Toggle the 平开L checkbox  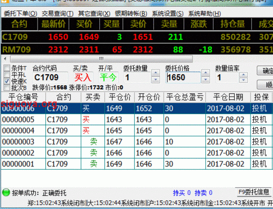coord(7,74)
